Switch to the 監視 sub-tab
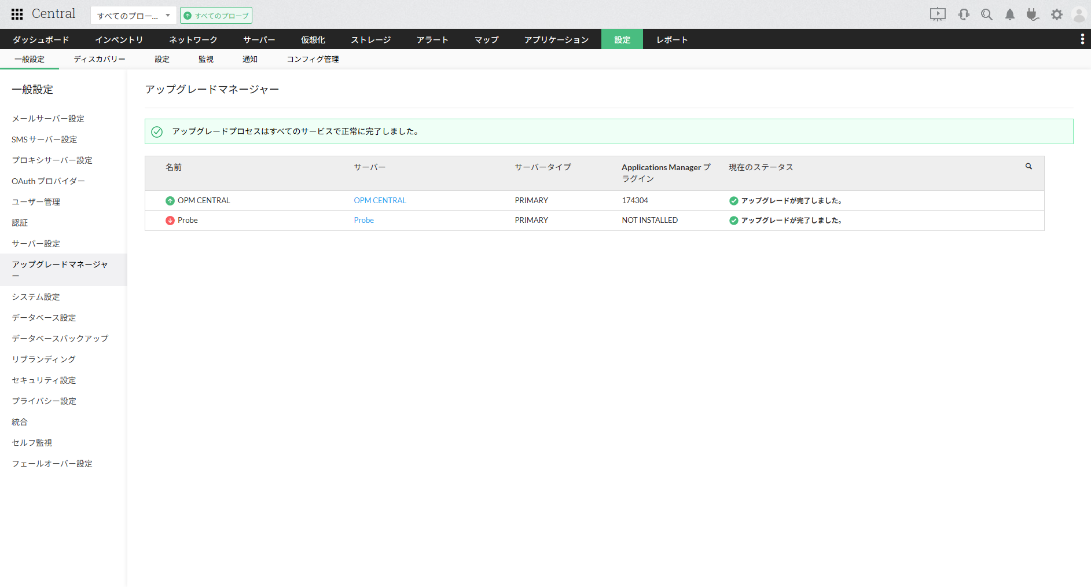The height and width of the screenshot is (587, 1091). [206, 59]
